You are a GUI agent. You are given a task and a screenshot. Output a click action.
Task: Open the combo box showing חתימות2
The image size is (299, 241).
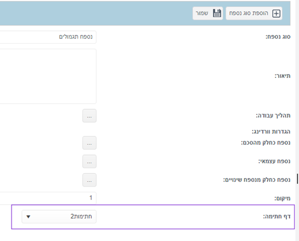click(59, 217)
